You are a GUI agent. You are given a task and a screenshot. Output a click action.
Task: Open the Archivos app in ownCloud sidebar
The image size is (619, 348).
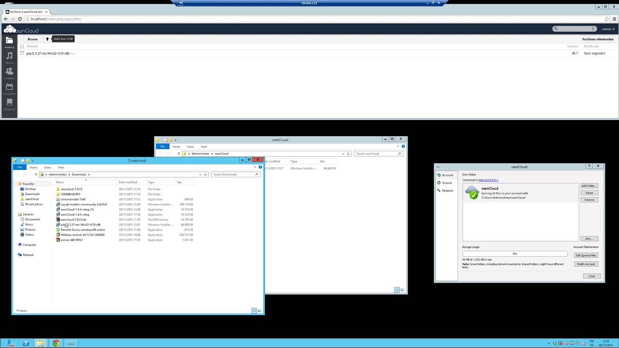9,43
